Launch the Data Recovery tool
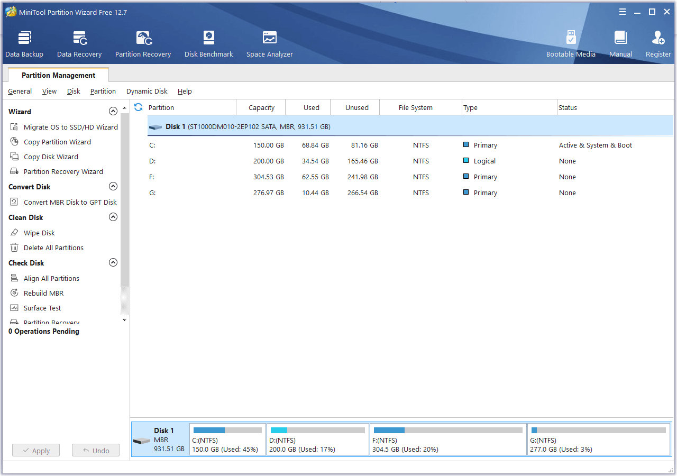The width and height of the screenshot is (677, 476). coord(79,44)
